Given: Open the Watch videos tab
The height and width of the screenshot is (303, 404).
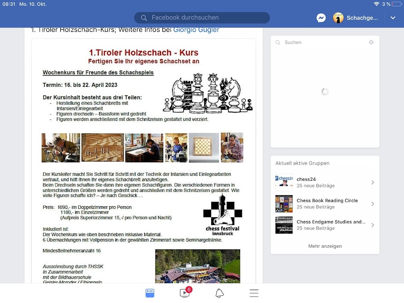Looking at the screenshot, I should coord(185,293).
